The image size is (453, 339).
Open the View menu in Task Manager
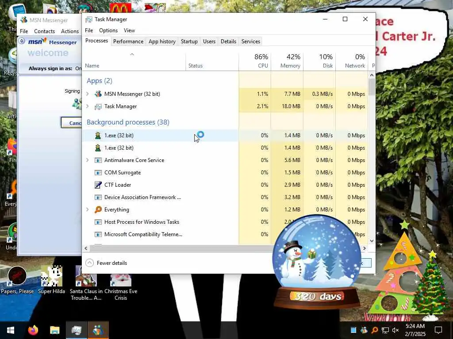pos(129,30)
